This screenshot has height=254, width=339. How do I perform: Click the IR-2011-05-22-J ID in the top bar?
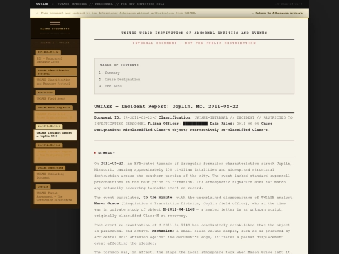[x=289, y=4]
